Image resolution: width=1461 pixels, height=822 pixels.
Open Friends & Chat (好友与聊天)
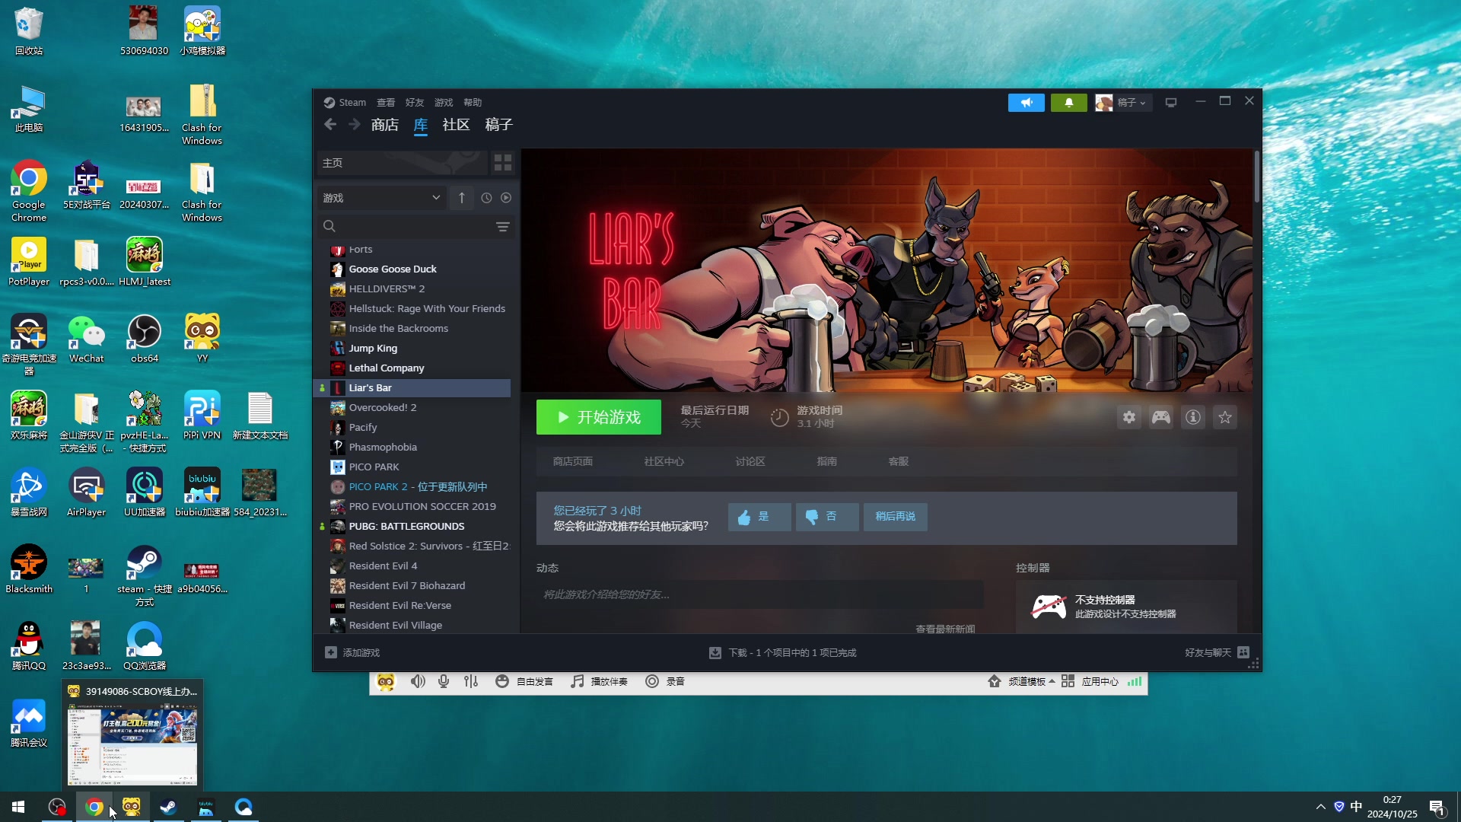point(1217,653)
